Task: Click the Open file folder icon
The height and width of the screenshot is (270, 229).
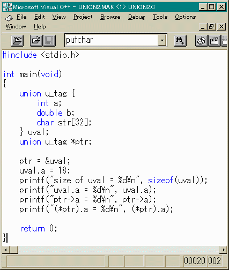Action: [x=36, y=41]
